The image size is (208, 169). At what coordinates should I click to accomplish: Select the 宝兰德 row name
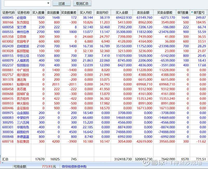tap(22, 27)
